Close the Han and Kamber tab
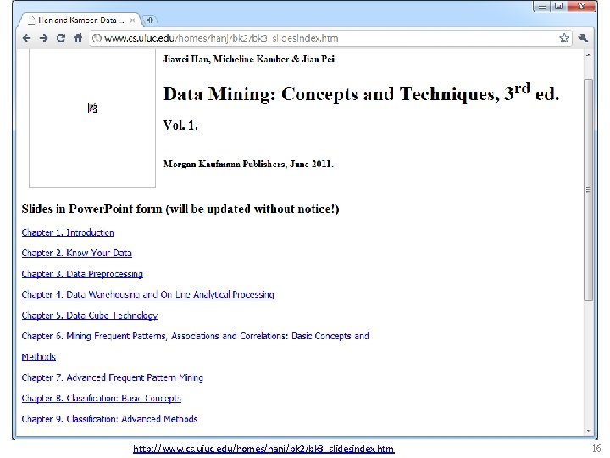Image resolution: width=610 pixels, height=458 pixels. [x=132, y=20]
